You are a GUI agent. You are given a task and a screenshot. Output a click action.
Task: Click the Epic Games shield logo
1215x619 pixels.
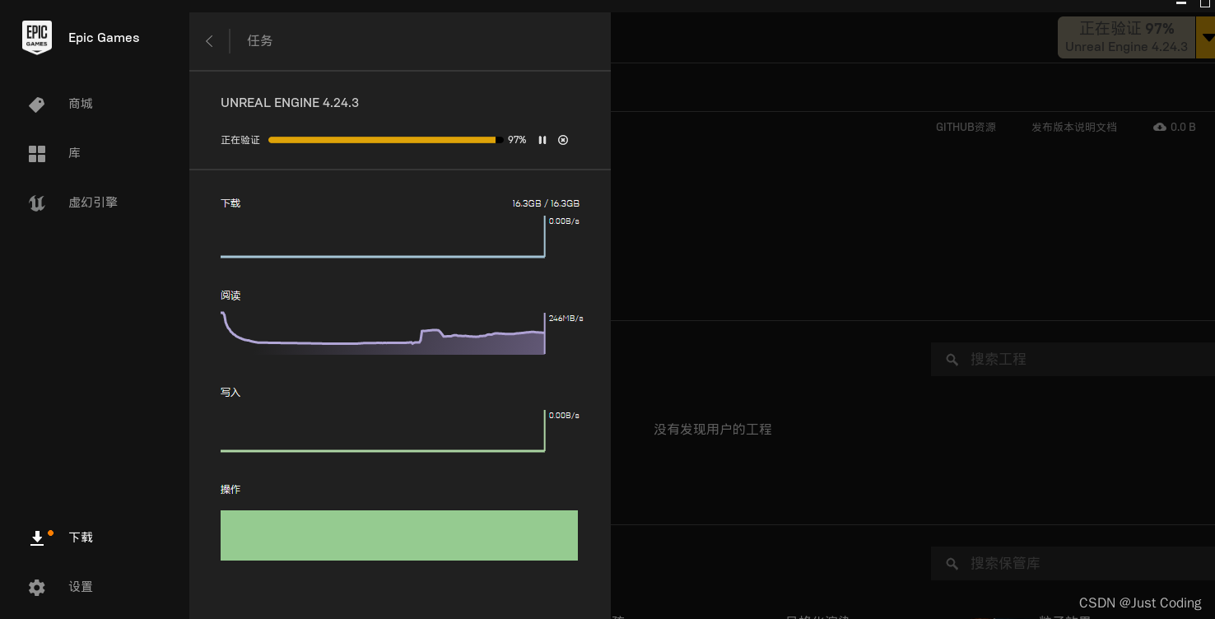[x=37, y=38]
